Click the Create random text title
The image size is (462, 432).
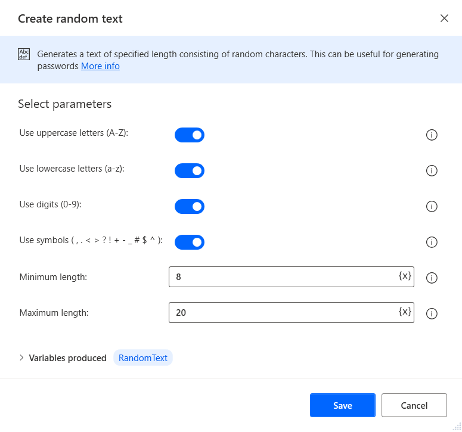pyautogui.click(x=70, y=19)
